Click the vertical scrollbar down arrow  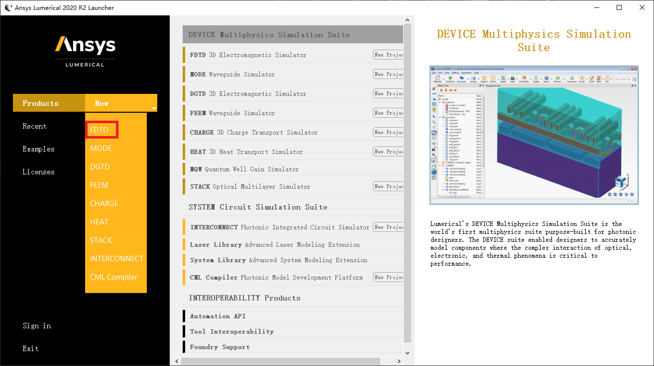407,353
